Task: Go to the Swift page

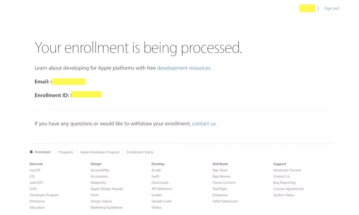Action: coord(155,176)
